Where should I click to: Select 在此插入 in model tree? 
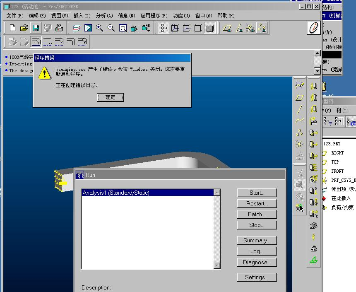(341, 198)
